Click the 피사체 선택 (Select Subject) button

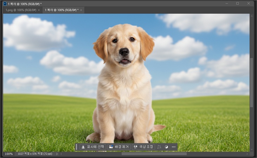93,147
